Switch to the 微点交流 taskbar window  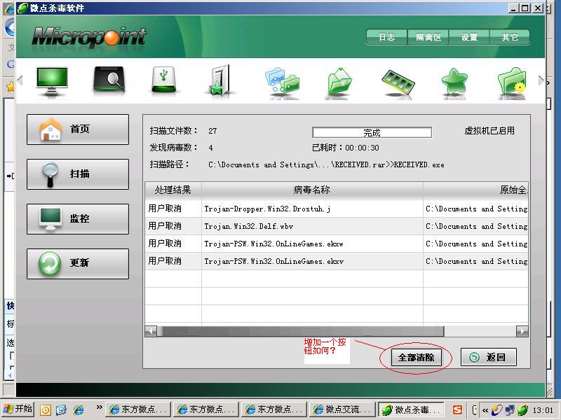[342, 409]
